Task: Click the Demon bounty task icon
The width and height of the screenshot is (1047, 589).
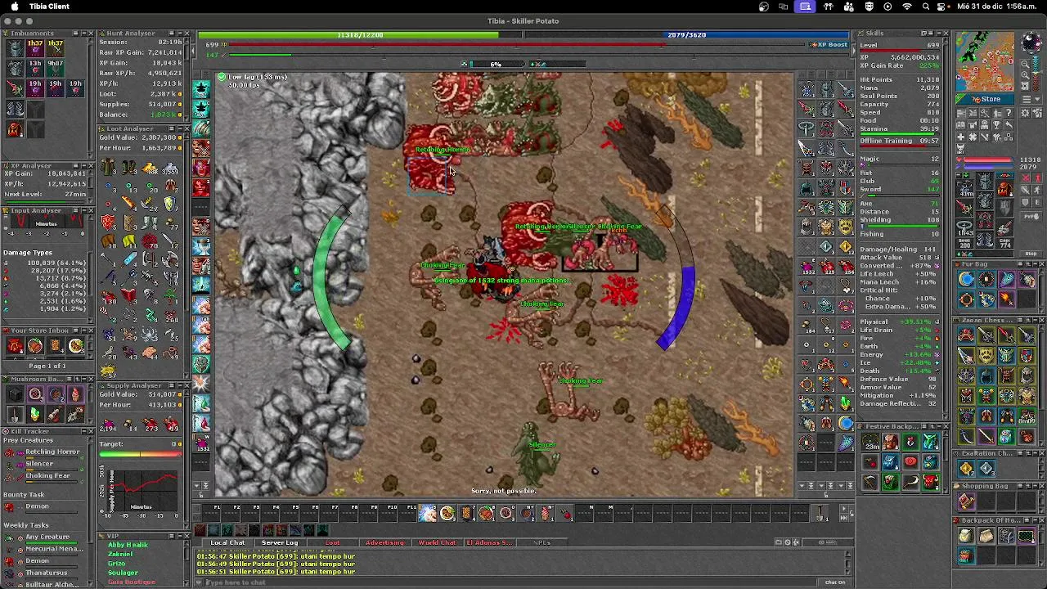Action: 9,506
